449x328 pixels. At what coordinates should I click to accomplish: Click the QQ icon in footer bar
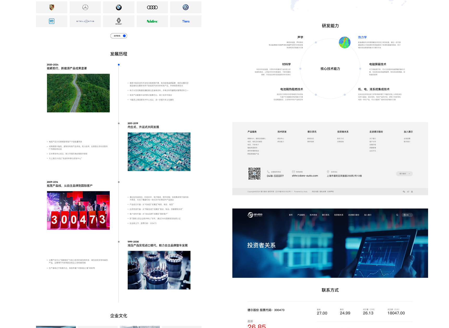coord(412,192)
